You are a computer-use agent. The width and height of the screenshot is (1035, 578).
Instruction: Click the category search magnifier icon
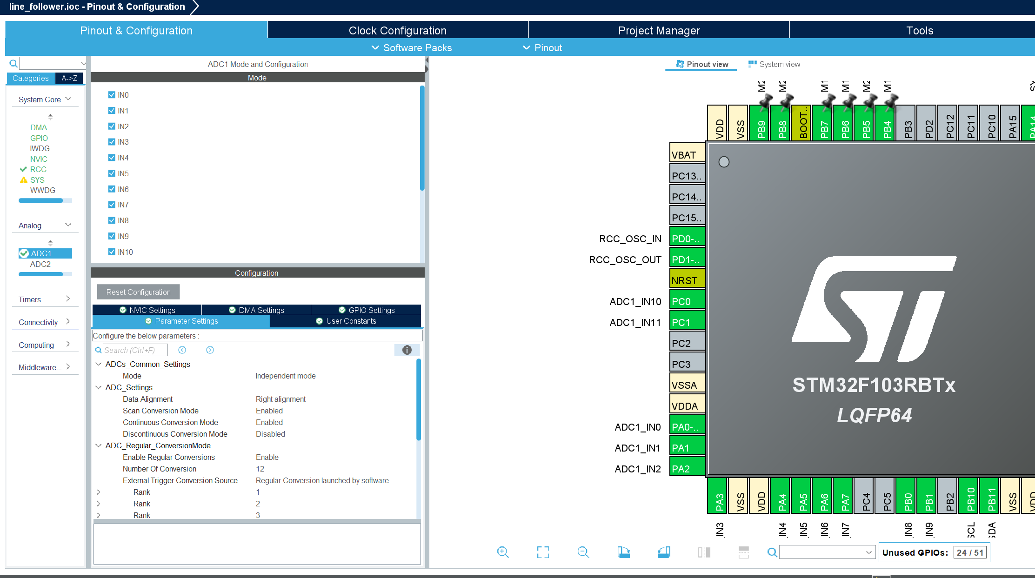(13, 63)
